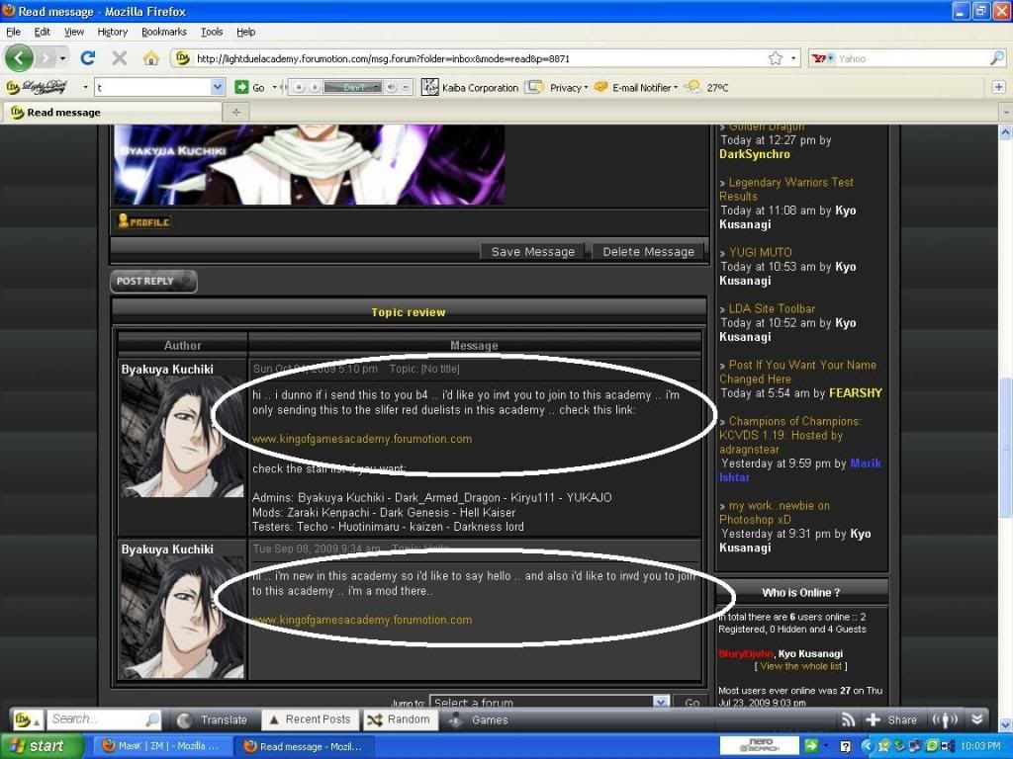This screenshot has width=1013, height=759.
Task: Open the DarkSynchro user link
Action: (x=755, y=154)
